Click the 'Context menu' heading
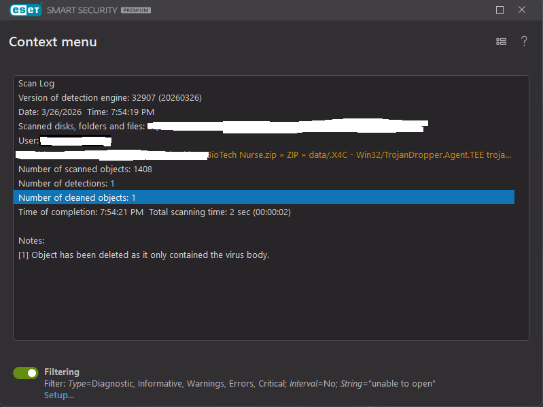543x407 pixels. (53, 42)
